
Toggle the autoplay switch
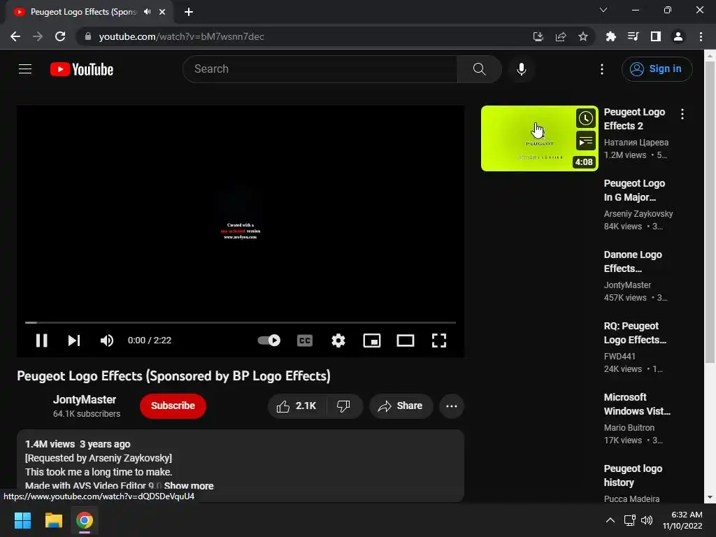click(x=269, y=341)
